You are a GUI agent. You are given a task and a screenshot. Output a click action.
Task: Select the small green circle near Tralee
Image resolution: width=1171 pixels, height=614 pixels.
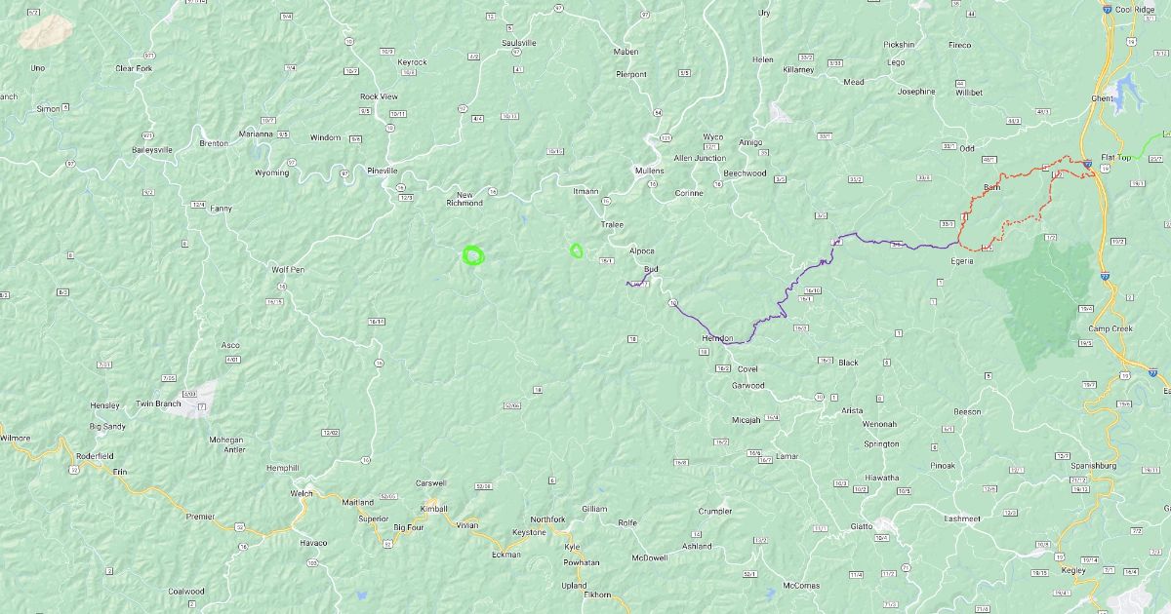(577, 250)
